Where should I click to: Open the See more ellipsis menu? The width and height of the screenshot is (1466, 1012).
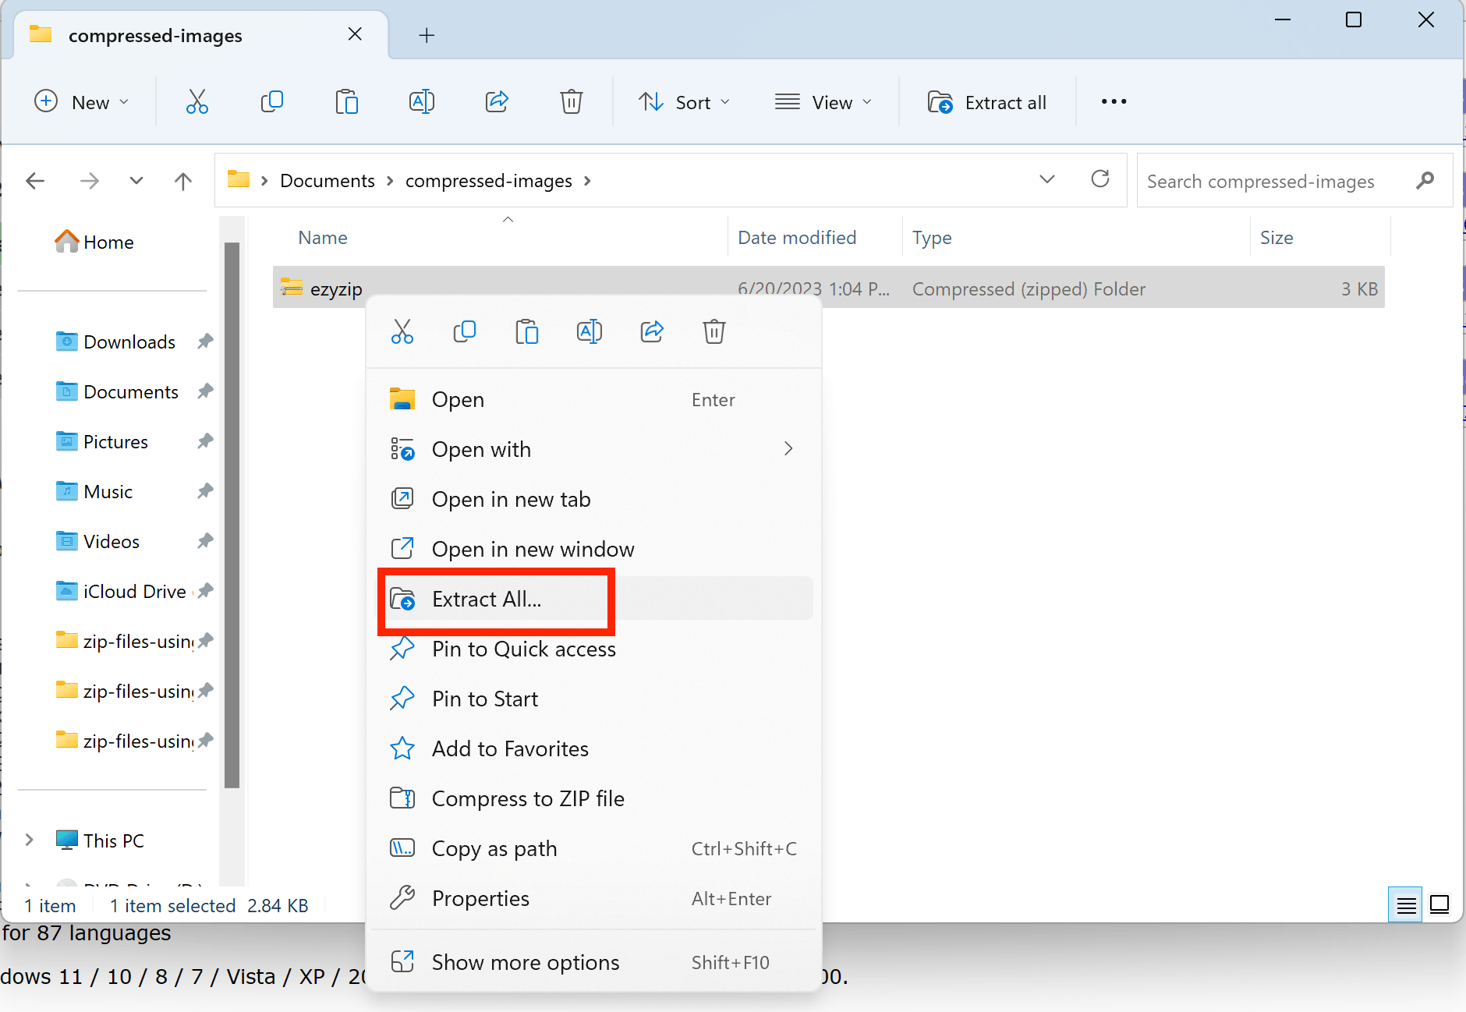click(1113, 101)
